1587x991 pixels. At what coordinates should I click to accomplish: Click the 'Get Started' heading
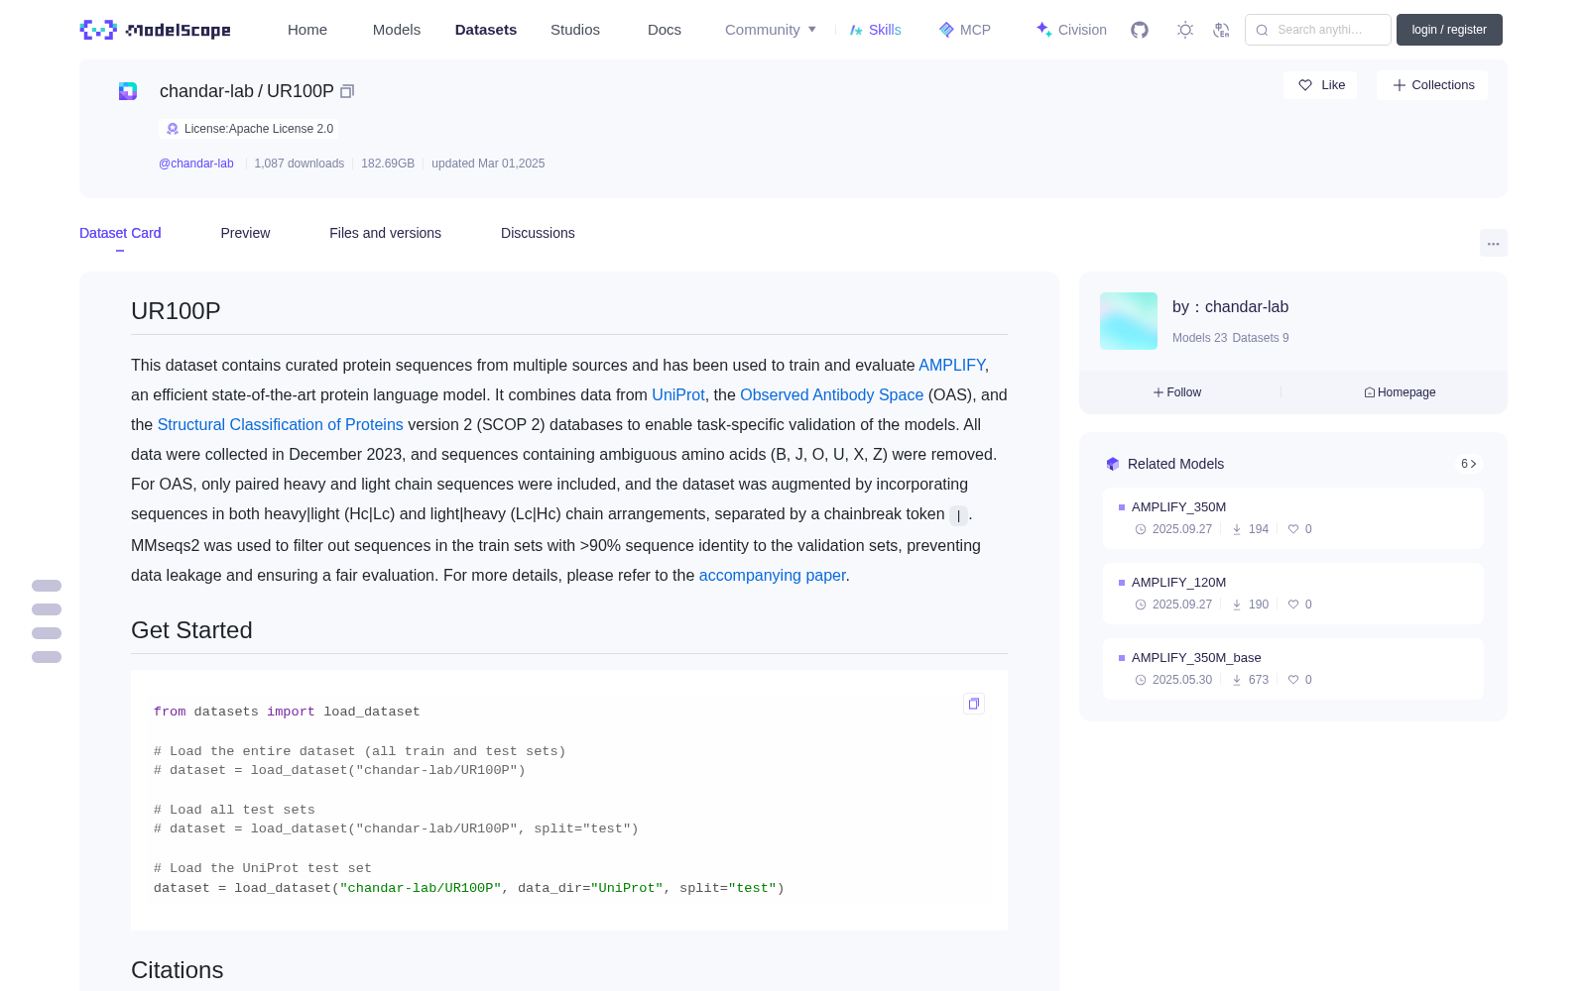(x=191, y=630)
